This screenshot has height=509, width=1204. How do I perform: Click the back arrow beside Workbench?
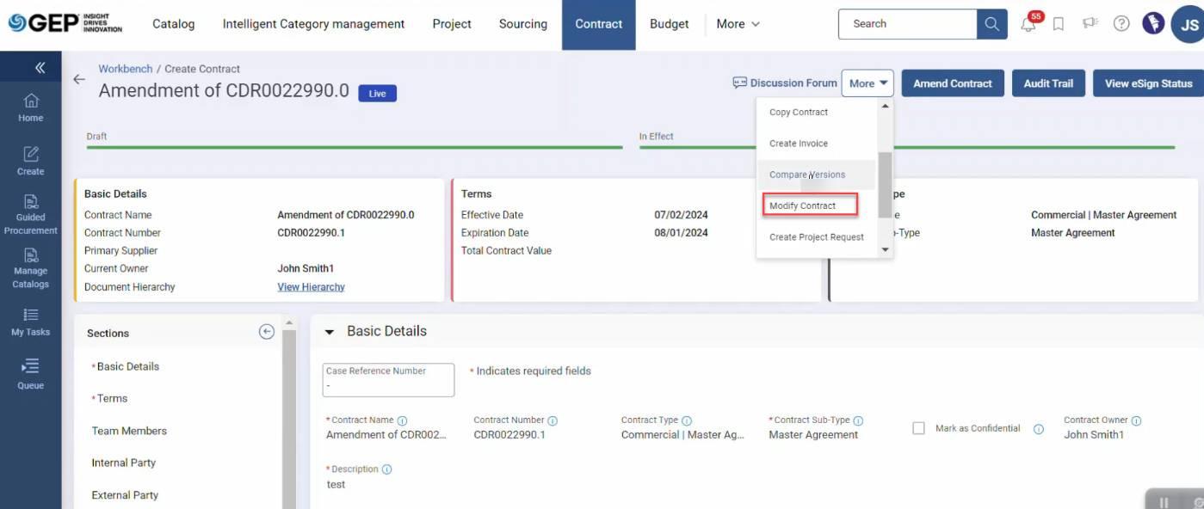coord(79,79)
